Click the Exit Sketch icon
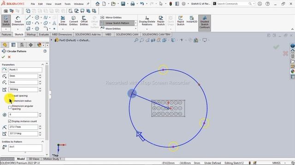 [x=6, y=21]
